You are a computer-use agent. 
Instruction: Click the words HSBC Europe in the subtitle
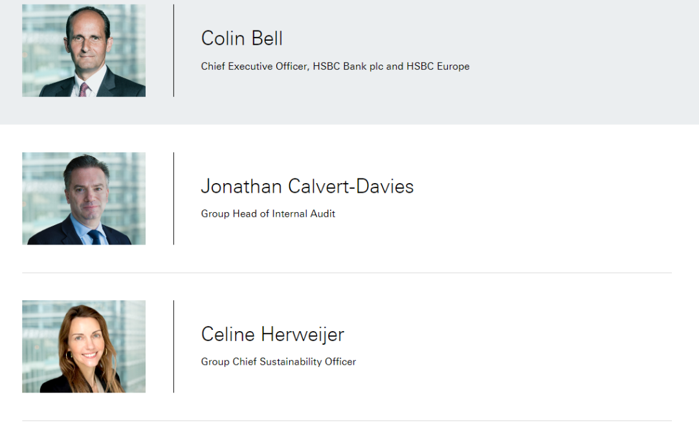tap(438, 67)
